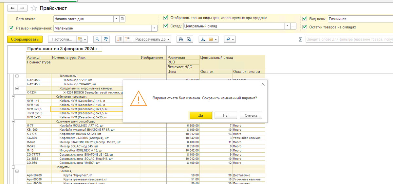Open the Склад dropdown arrow
Image resolution: width=393 pixels, height=184 pixels.
pos(287,26)
